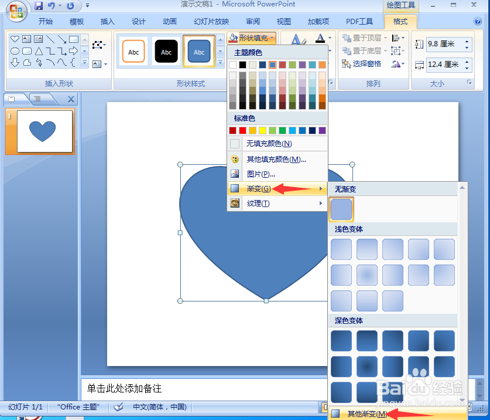The width and height of the screenshot is (490, 420).
Task: Pick the white theme color swatch
Action: click(233, 65)
